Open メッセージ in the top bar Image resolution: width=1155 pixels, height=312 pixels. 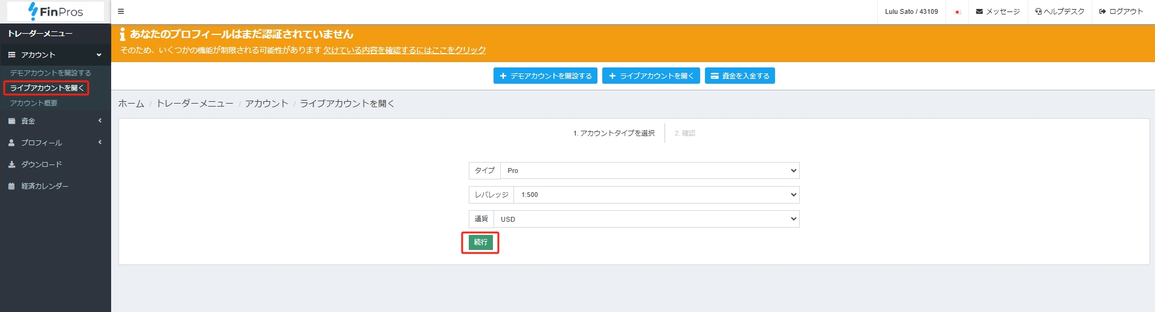tap(997, 11)
